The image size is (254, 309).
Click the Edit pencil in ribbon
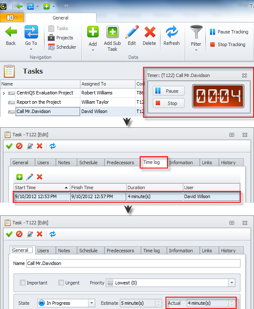coord(132,36)
